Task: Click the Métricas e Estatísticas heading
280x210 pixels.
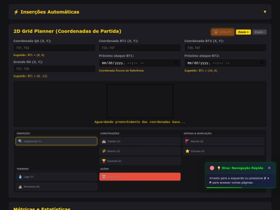Action: pyautogui.click(x=42, y=208)
